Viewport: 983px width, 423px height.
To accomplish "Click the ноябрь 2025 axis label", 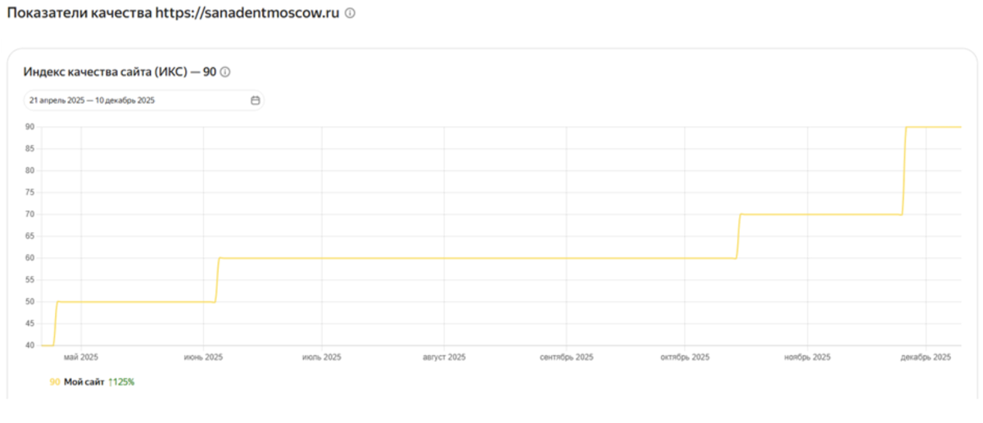I will 807,358.
